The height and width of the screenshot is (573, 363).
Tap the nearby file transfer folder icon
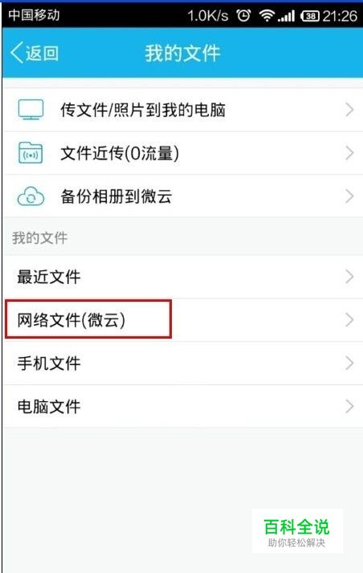pos(31,152)
